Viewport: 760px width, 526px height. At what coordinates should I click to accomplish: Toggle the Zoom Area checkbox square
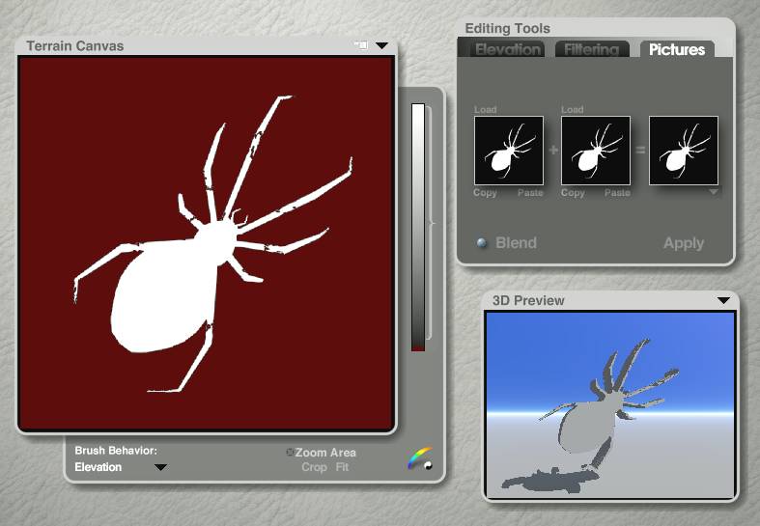point(290,452)
